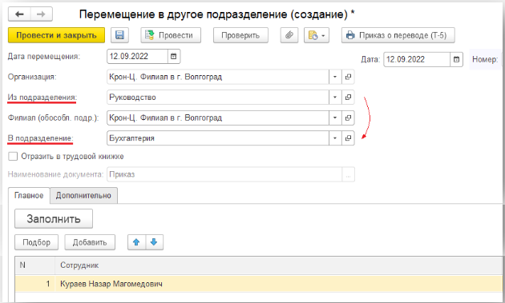
Task: Enable Отразить в трудовой книжке checkbox
Action: click(x=13, y=157)
